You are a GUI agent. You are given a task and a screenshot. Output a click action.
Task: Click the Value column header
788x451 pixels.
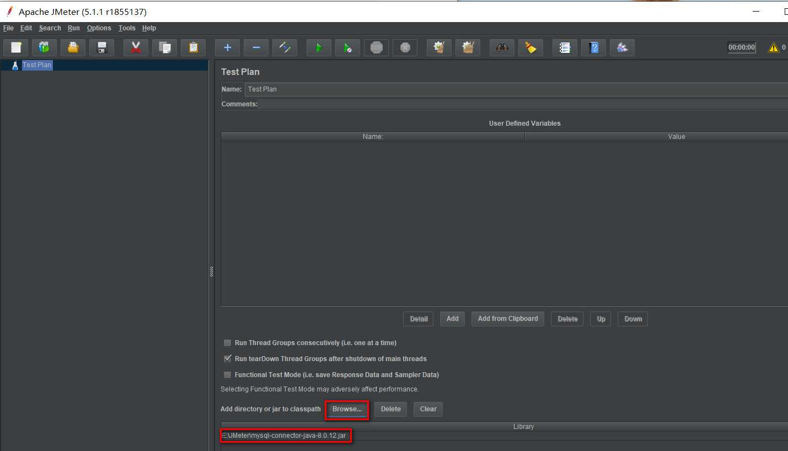[x=656, y=137]
